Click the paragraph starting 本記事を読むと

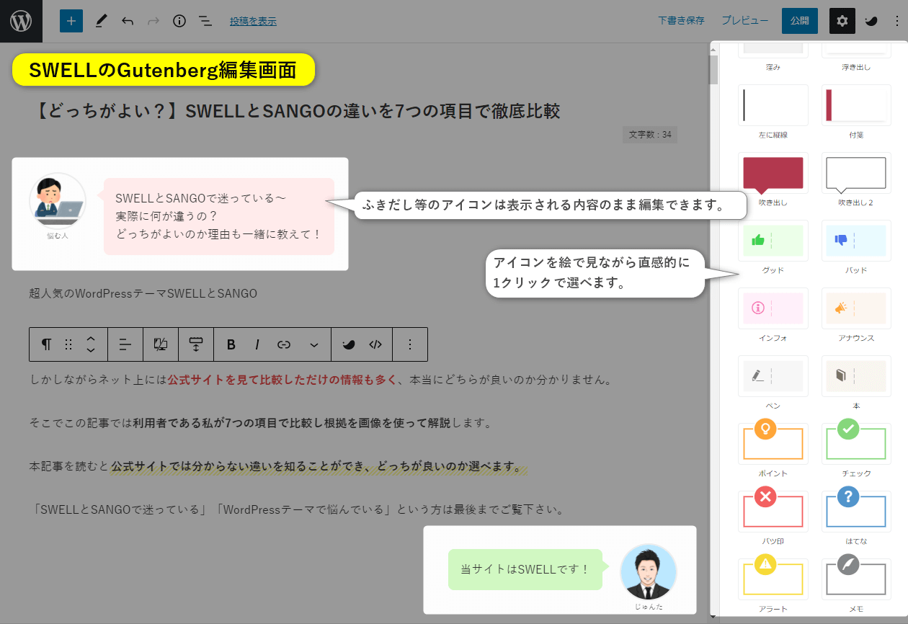[278, 466]
